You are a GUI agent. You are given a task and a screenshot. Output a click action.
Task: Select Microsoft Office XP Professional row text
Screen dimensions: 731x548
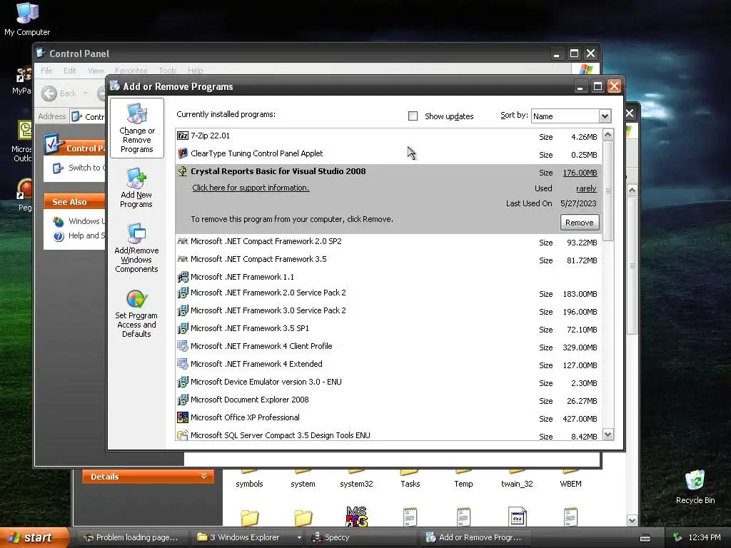coord(245,417)
